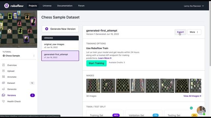Click the Versions count badge 2

pos(32,95)
